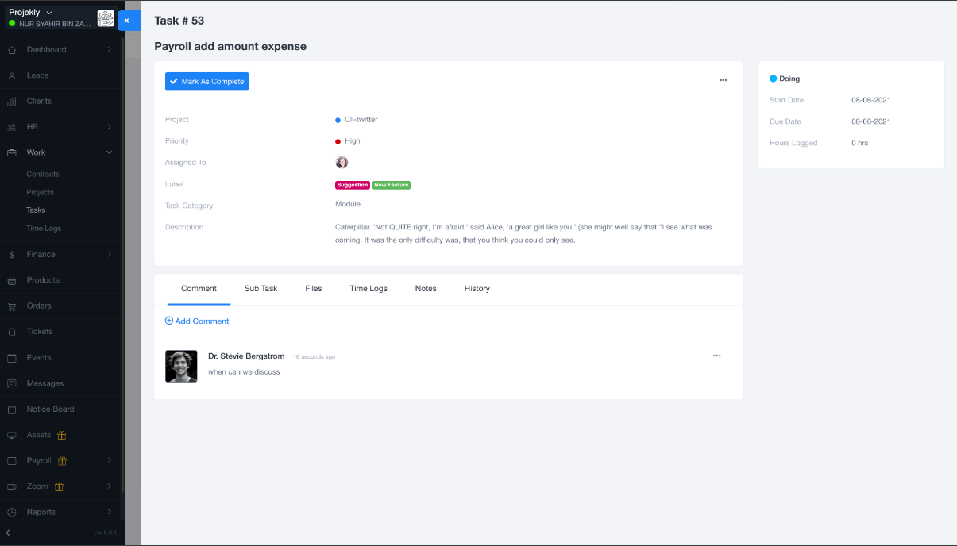Open the Time Logs tab
957x546 pixels.
(369, 289)
